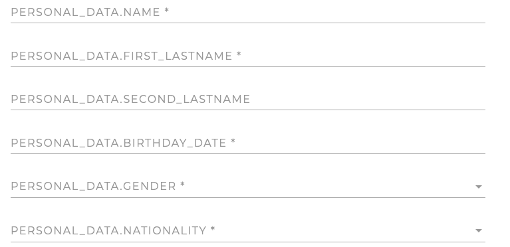The height and width of the screenshot is (247, 510).
Task: Click the PERSONAL_DATA.NAME input field
Action: pyautogui.click(x=248, y=13)
